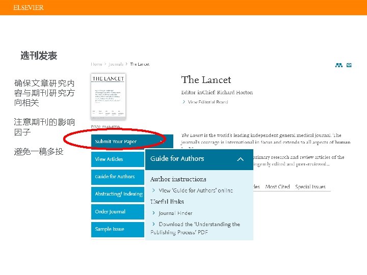
Task: Click the View Editorial Board link
Action: 208,102
